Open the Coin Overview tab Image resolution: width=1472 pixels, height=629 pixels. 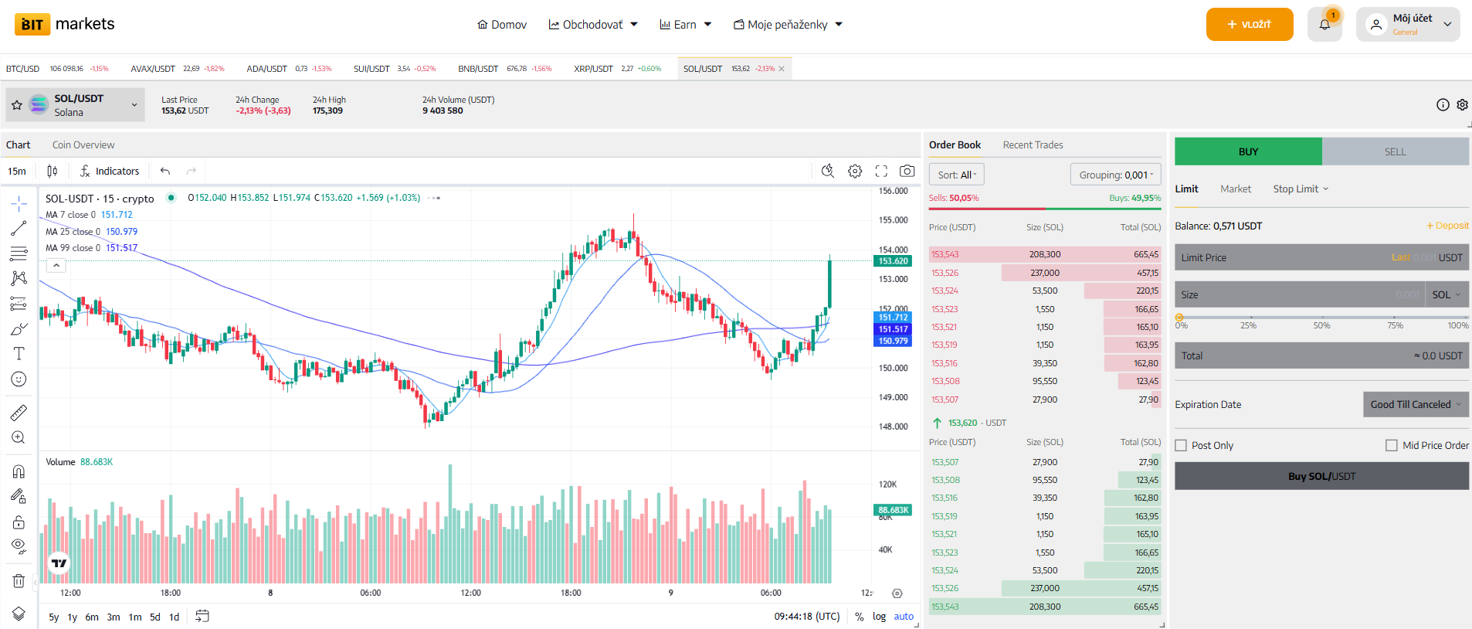(83, 144)
